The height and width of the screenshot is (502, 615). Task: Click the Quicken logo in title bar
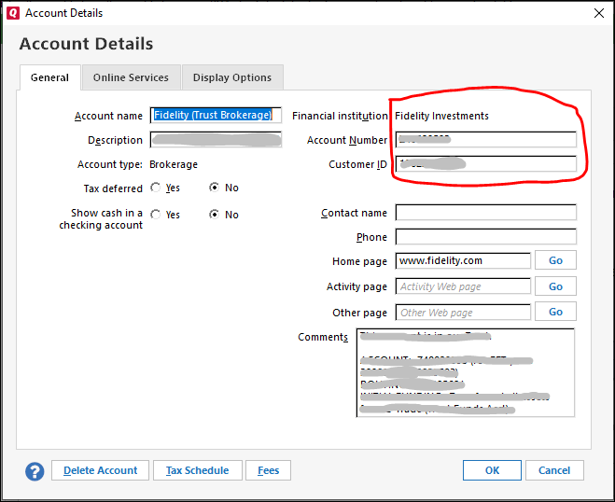13,13
